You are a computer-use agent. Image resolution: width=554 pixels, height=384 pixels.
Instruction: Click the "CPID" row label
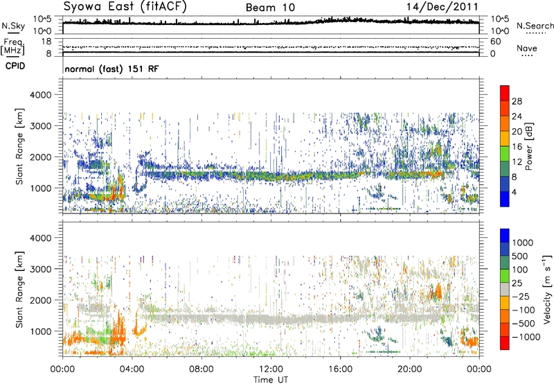click(15, 66)
